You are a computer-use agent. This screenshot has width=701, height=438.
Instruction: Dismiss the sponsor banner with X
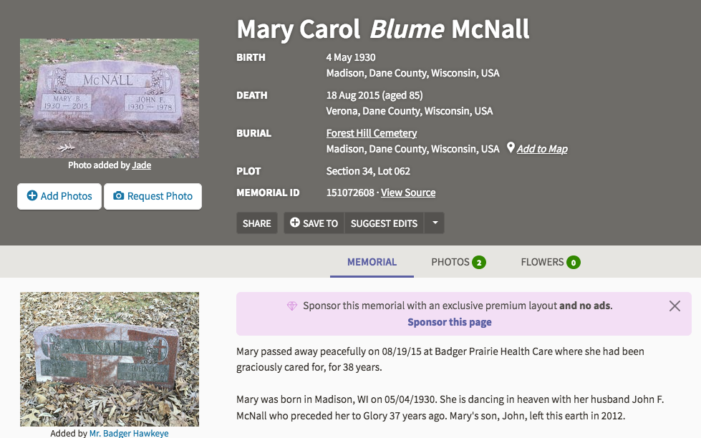click(x=675, y=306)
